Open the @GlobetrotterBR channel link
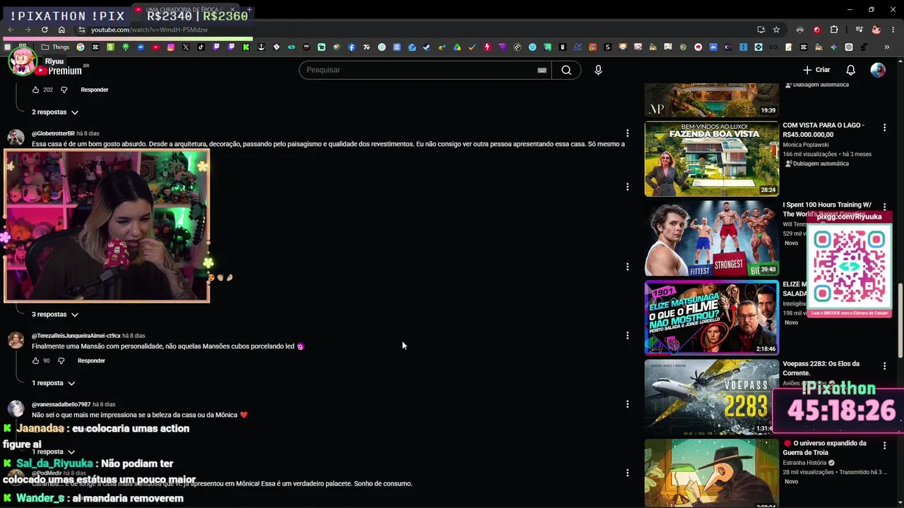The height and width of the screenshot is (508, 904). pos(53,133)
